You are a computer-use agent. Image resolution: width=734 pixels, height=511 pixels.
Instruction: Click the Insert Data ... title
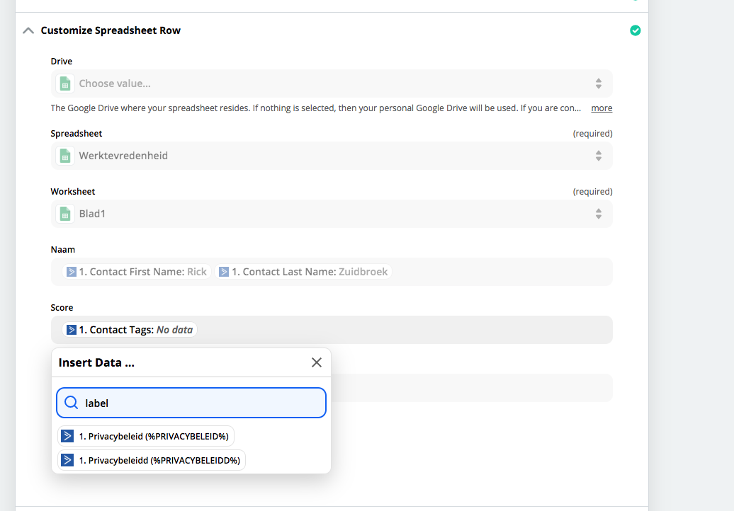[96, 362]
